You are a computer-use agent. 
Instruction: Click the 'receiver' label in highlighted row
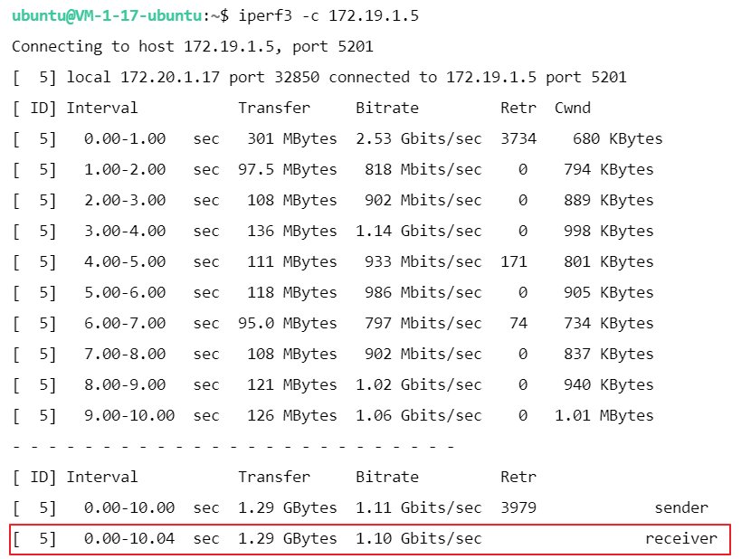680,538
